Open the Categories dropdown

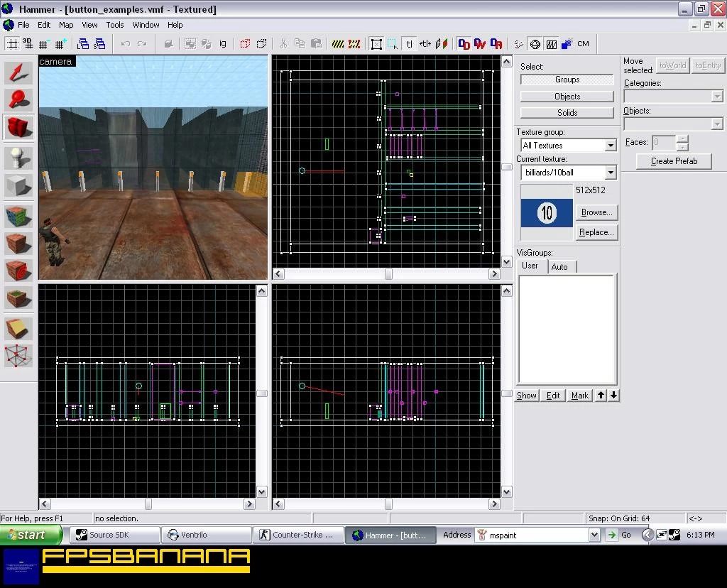(x=717, y=97)
